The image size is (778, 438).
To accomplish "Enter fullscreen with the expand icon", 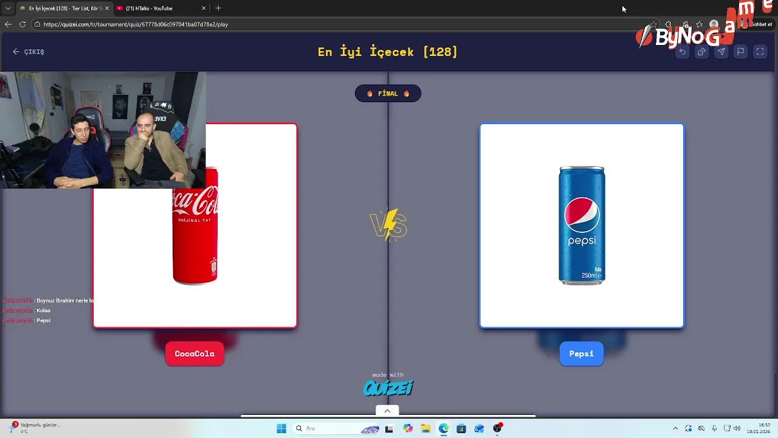I will coord(760,52).
